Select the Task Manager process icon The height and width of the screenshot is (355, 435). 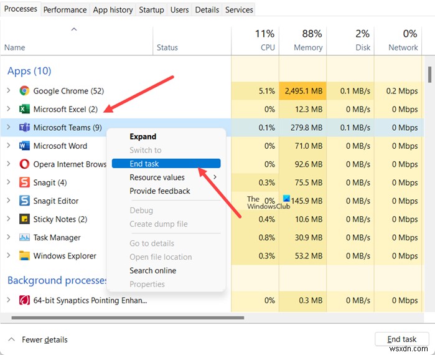pos(24,237)
